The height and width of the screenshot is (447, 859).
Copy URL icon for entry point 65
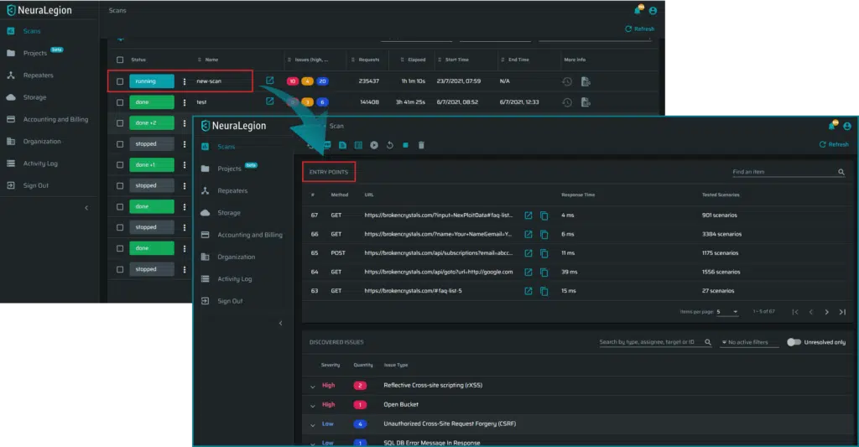tap(544, 253)
